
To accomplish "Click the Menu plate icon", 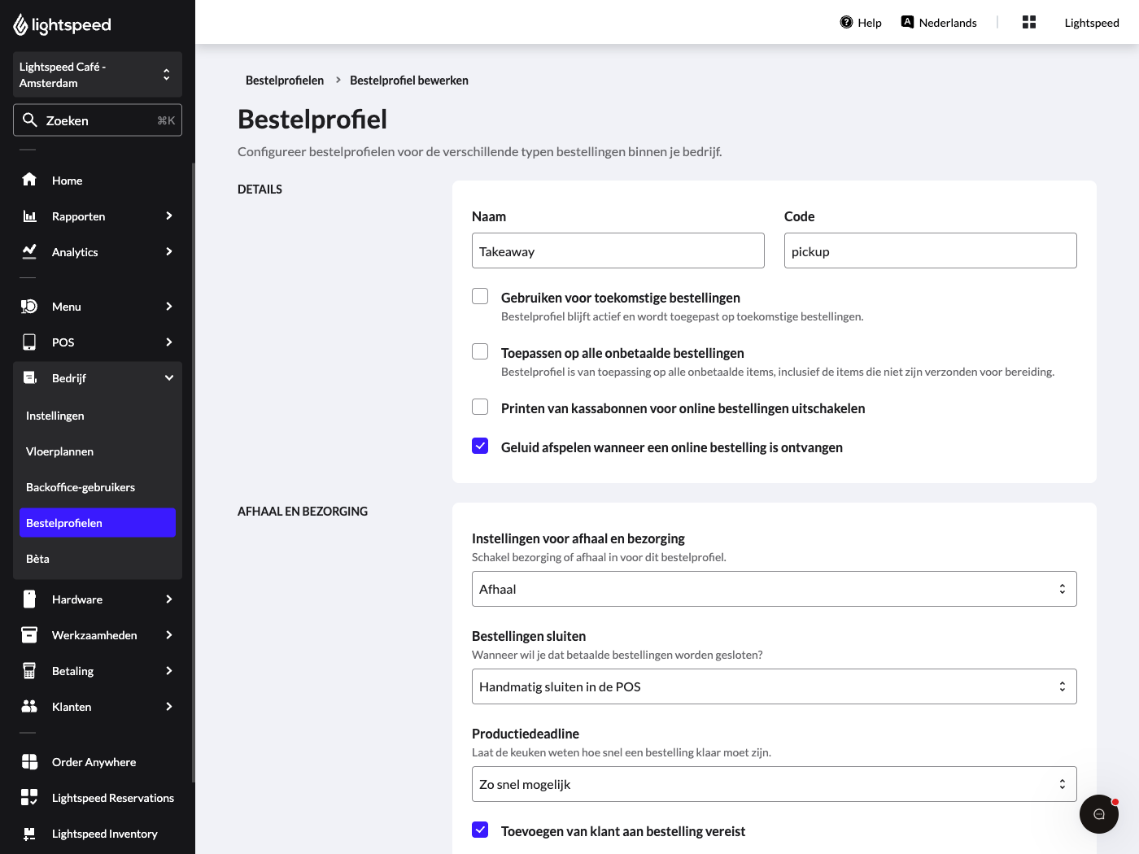I will (x=29, y=306).
